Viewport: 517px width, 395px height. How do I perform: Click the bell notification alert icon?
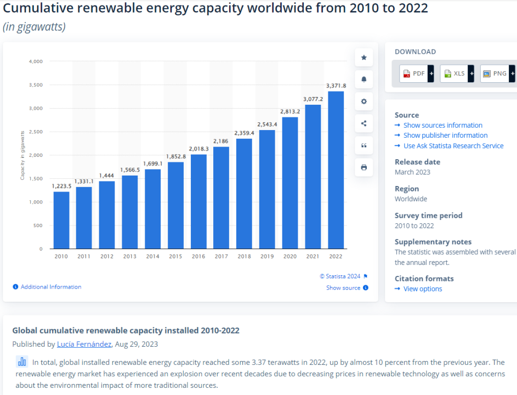point(363,80)
